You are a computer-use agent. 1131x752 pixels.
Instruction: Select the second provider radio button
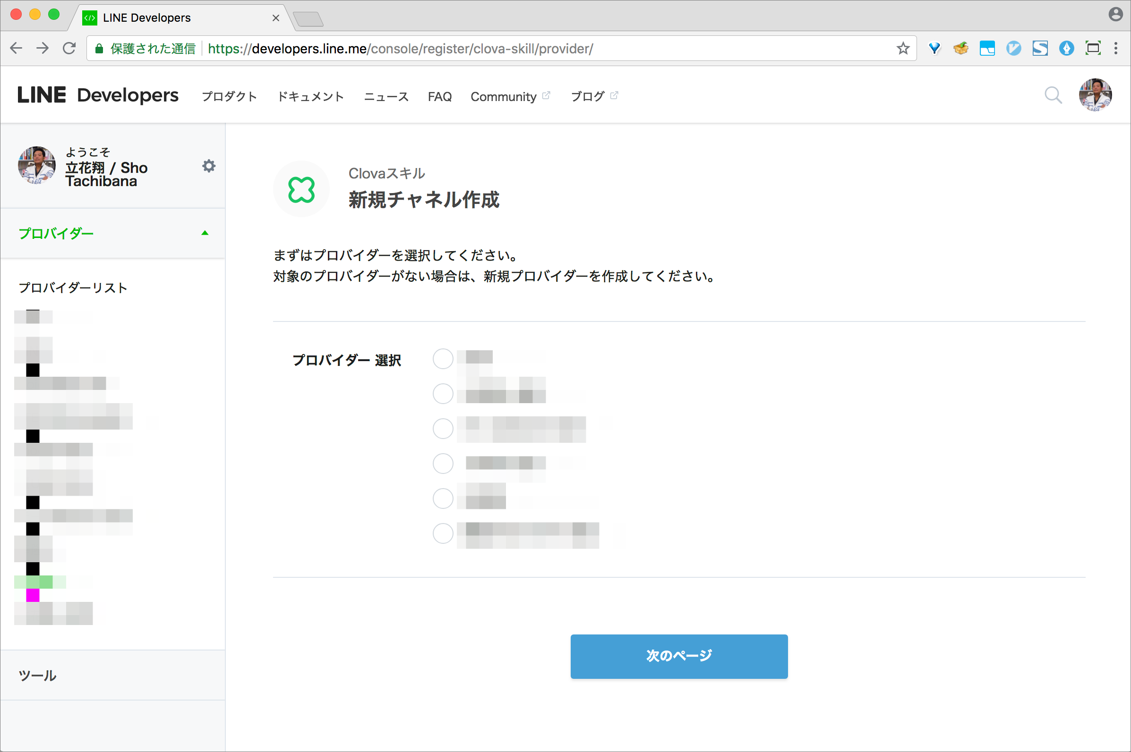tap(443, 394)
